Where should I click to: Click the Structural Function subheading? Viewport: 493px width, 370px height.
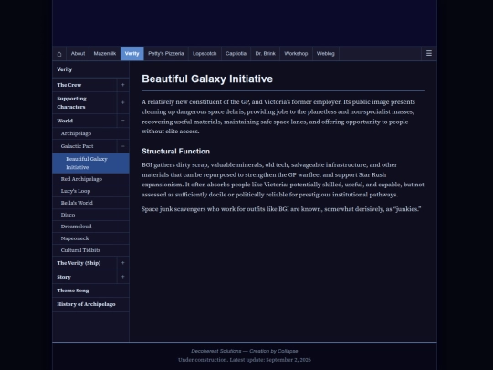[175, 152]
